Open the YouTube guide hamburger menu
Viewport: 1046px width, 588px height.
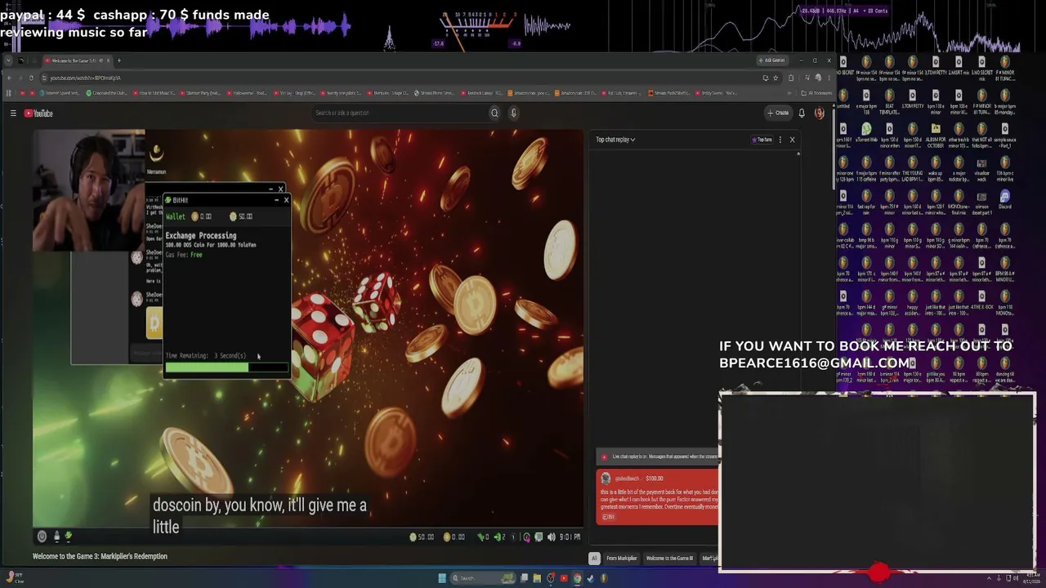click(13, 114)
